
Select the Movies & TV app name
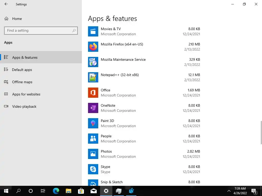111,29
